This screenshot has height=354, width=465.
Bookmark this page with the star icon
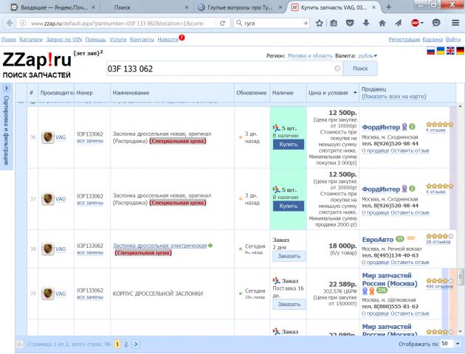(x=319, y=23)
